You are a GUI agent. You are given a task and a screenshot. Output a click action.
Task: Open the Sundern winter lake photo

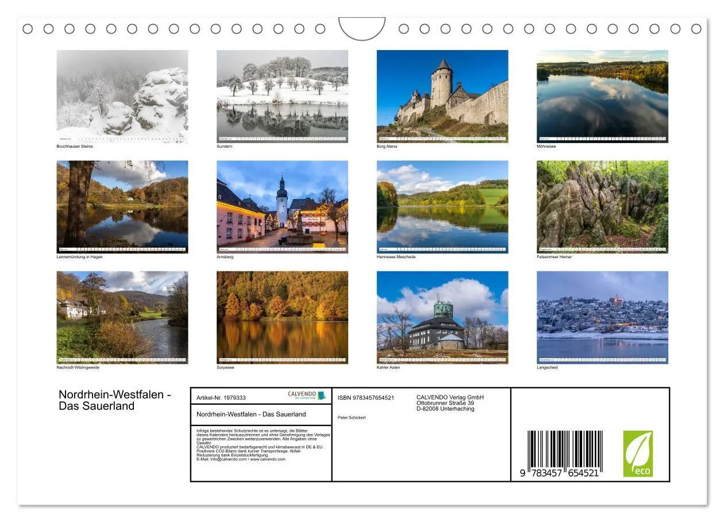click(282, 96)
